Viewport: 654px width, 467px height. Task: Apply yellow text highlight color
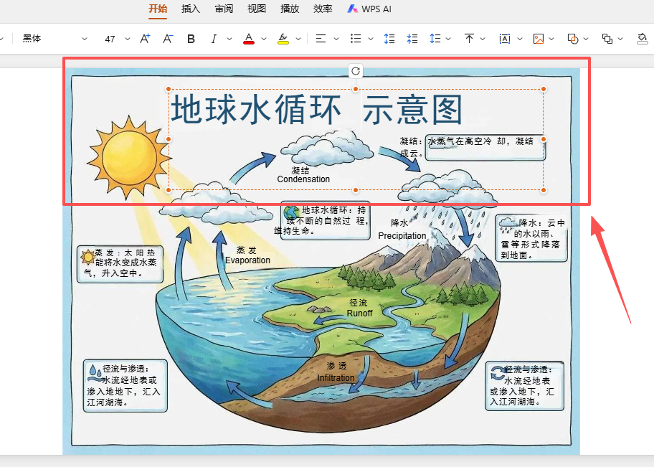click(x=283, y=39)
